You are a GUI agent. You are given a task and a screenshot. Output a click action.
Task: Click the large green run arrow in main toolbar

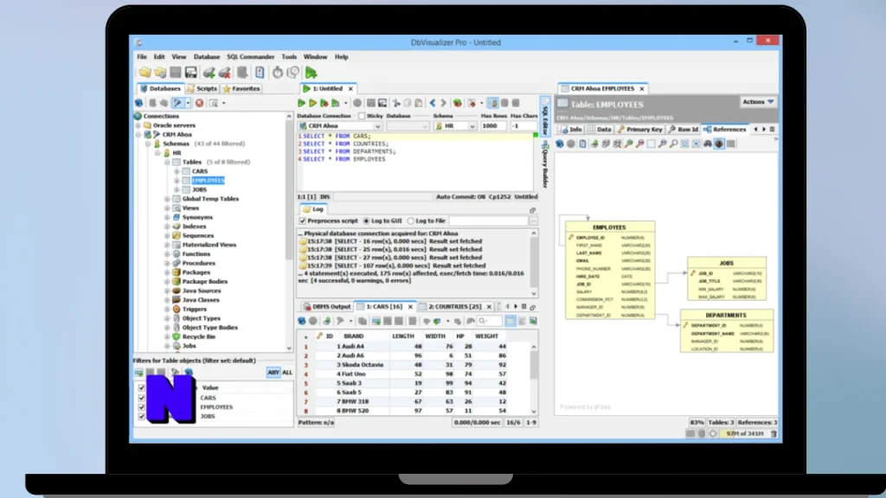tap(311, 73)
